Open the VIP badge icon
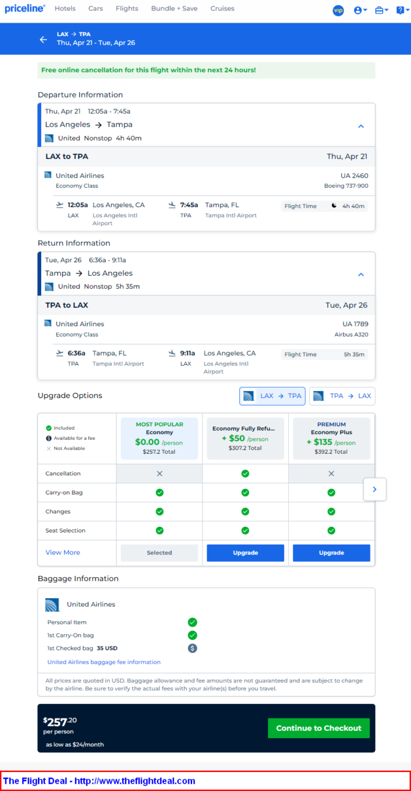This screenshot has height=791, width=411. 338,10
